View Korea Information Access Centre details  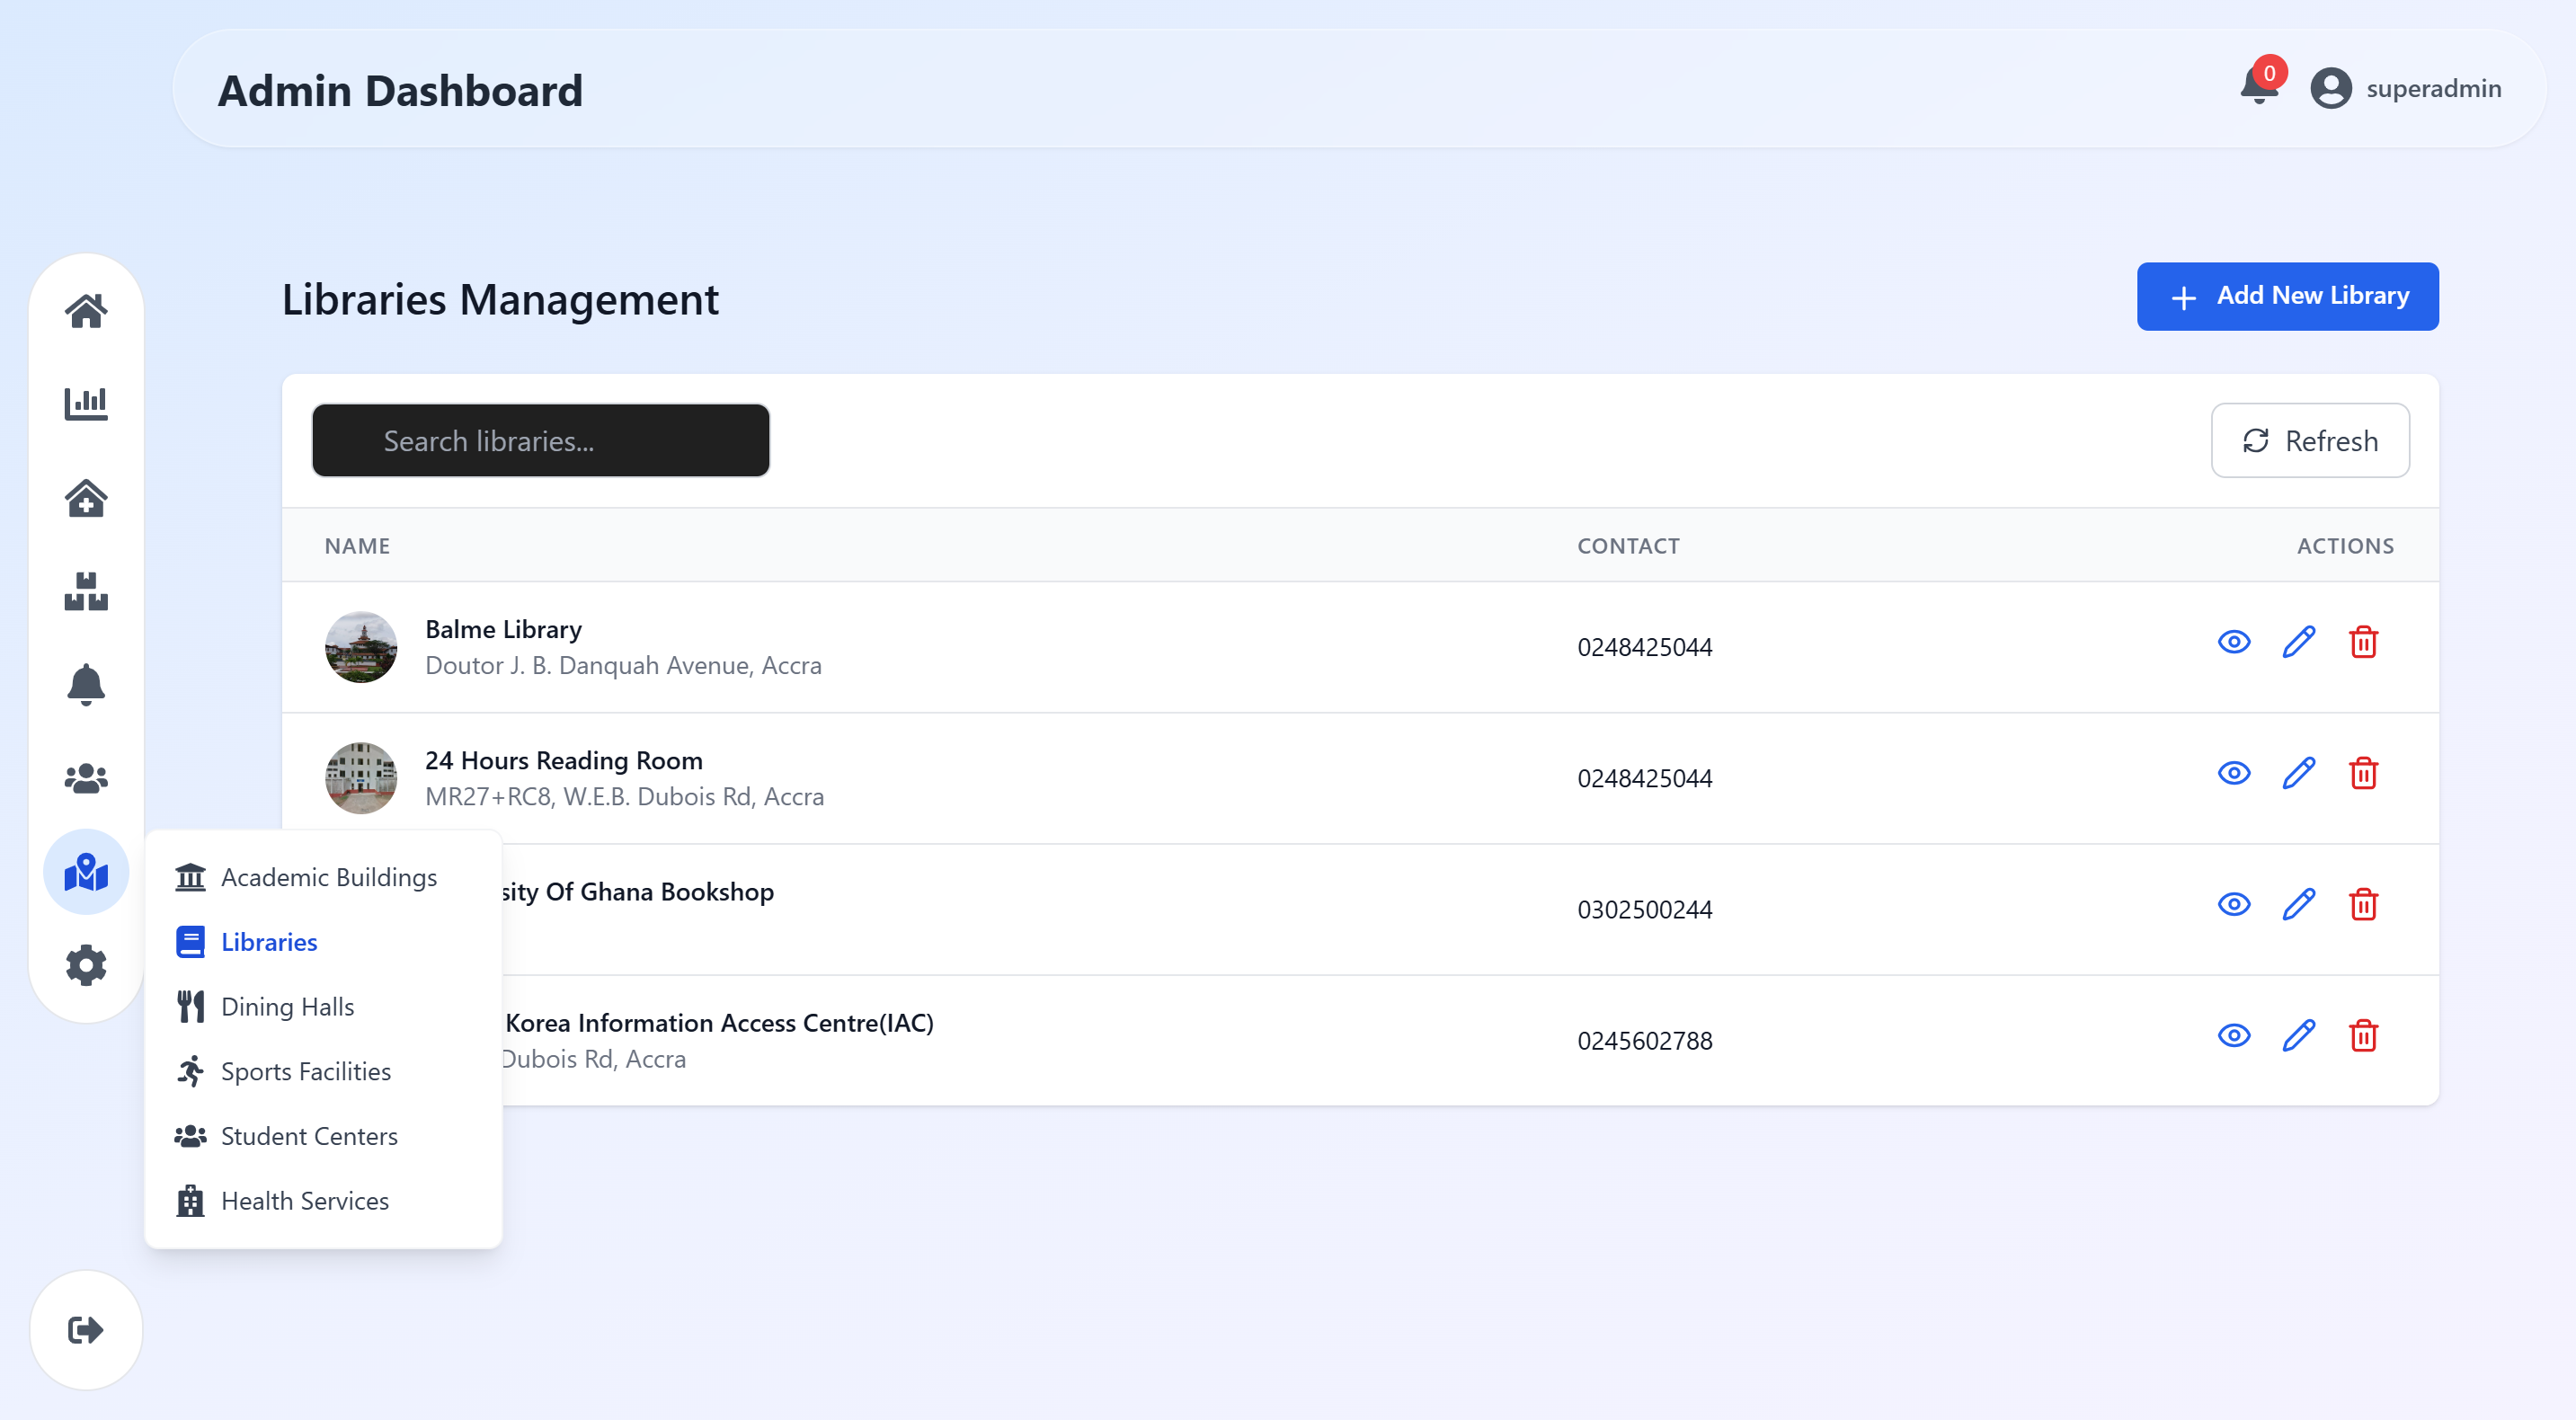coord(2233,1035)
